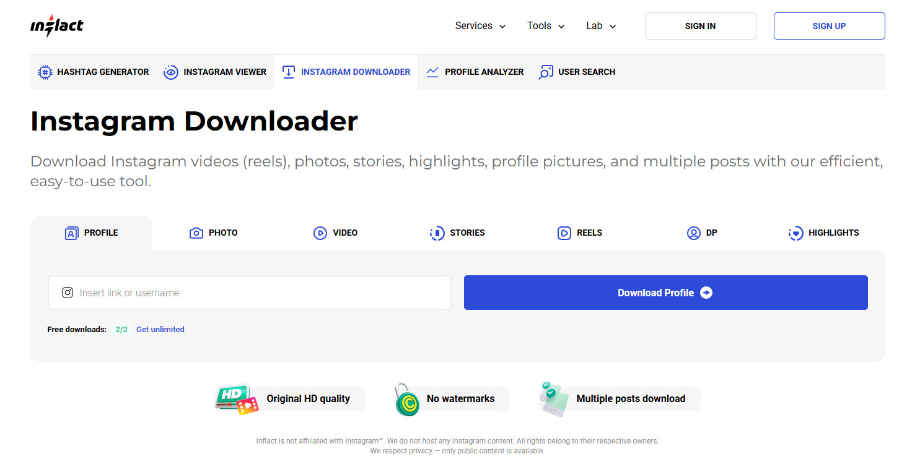
Task: Click the Profile Analyzer chart icon
Action: (x=432, y=72)
